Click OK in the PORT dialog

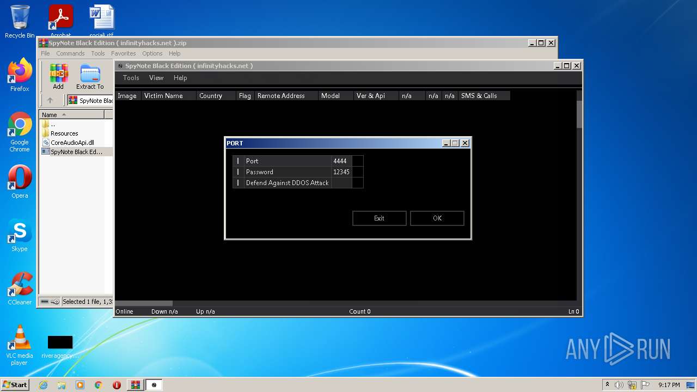click(437, 218)
